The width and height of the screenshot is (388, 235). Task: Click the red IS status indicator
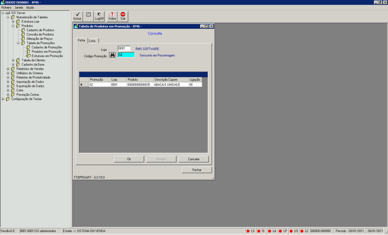point(259,231)
